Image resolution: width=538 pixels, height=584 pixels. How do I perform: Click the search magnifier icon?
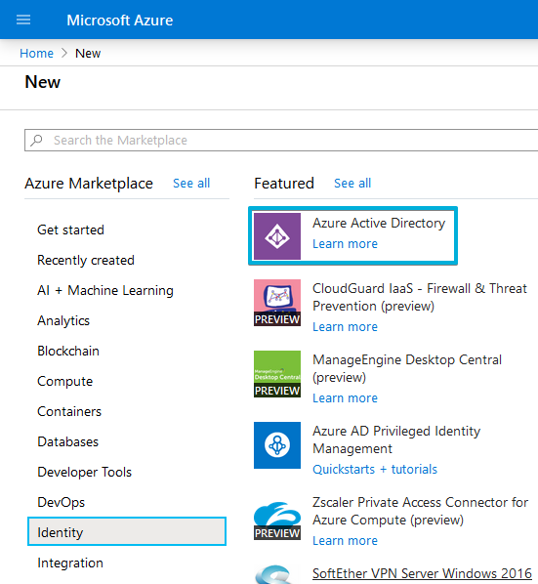click(36, 140)
